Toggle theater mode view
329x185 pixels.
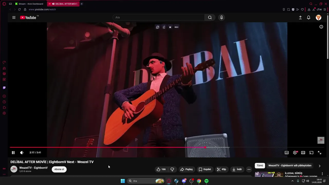pyautogui.click(x=303, y=153)
